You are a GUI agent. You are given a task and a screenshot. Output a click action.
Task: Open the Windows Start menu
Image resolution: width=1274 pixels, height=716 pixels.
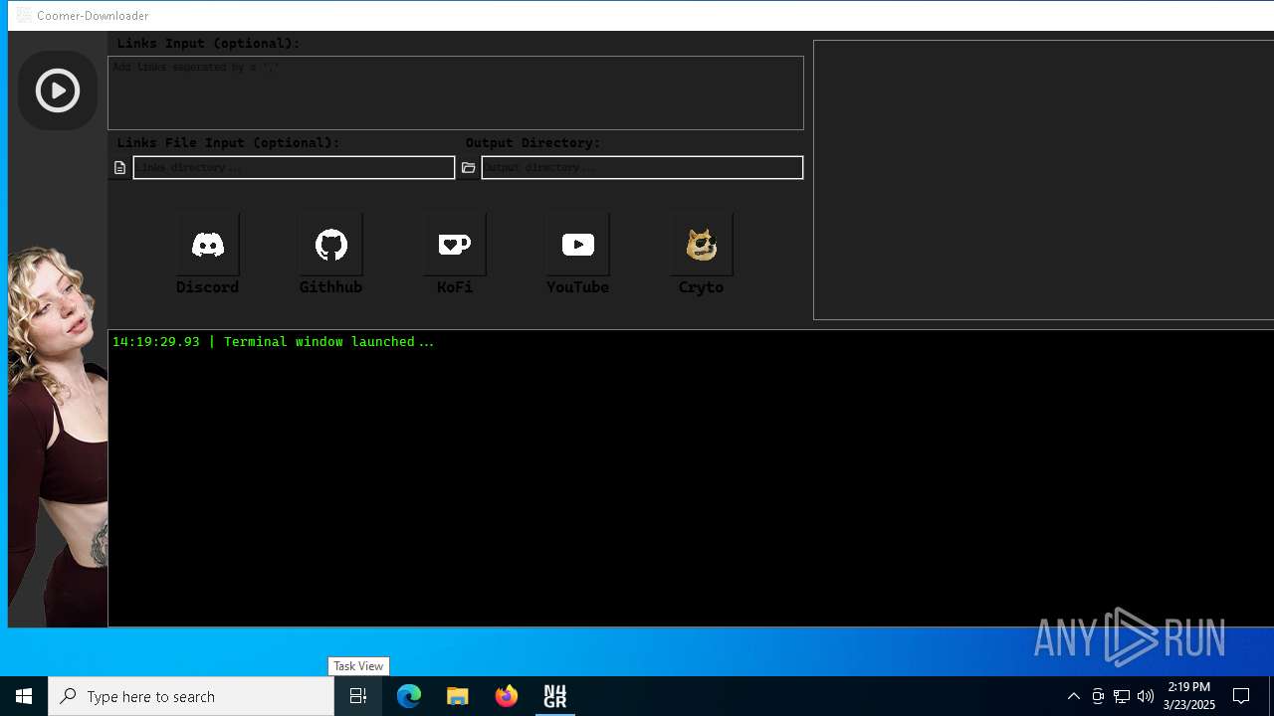24,696
